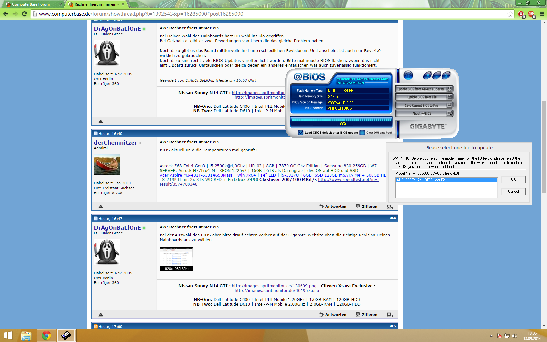Click the red stop-hand extension icon
The image size is (547, 342).
point(521,14)
